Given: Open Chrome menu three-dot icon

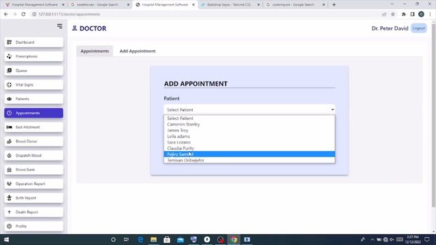Looking at the screenshot, I should (x=430, y=14).
